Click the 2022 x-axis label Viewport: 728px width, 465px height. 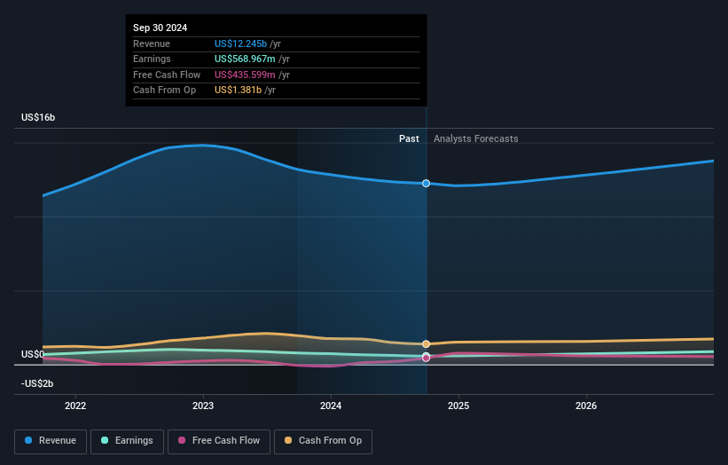[x=75, y=406]
